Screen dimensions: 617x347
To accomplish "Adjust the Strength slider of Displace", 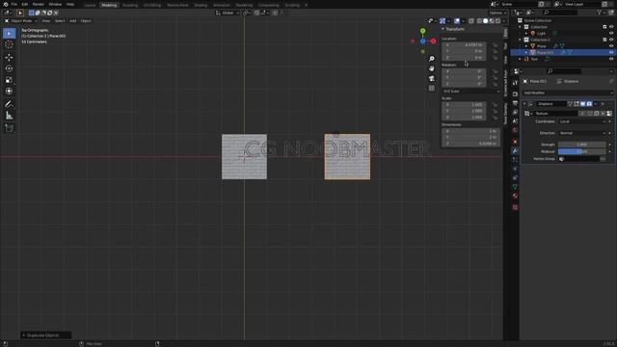I will (582, 145).
